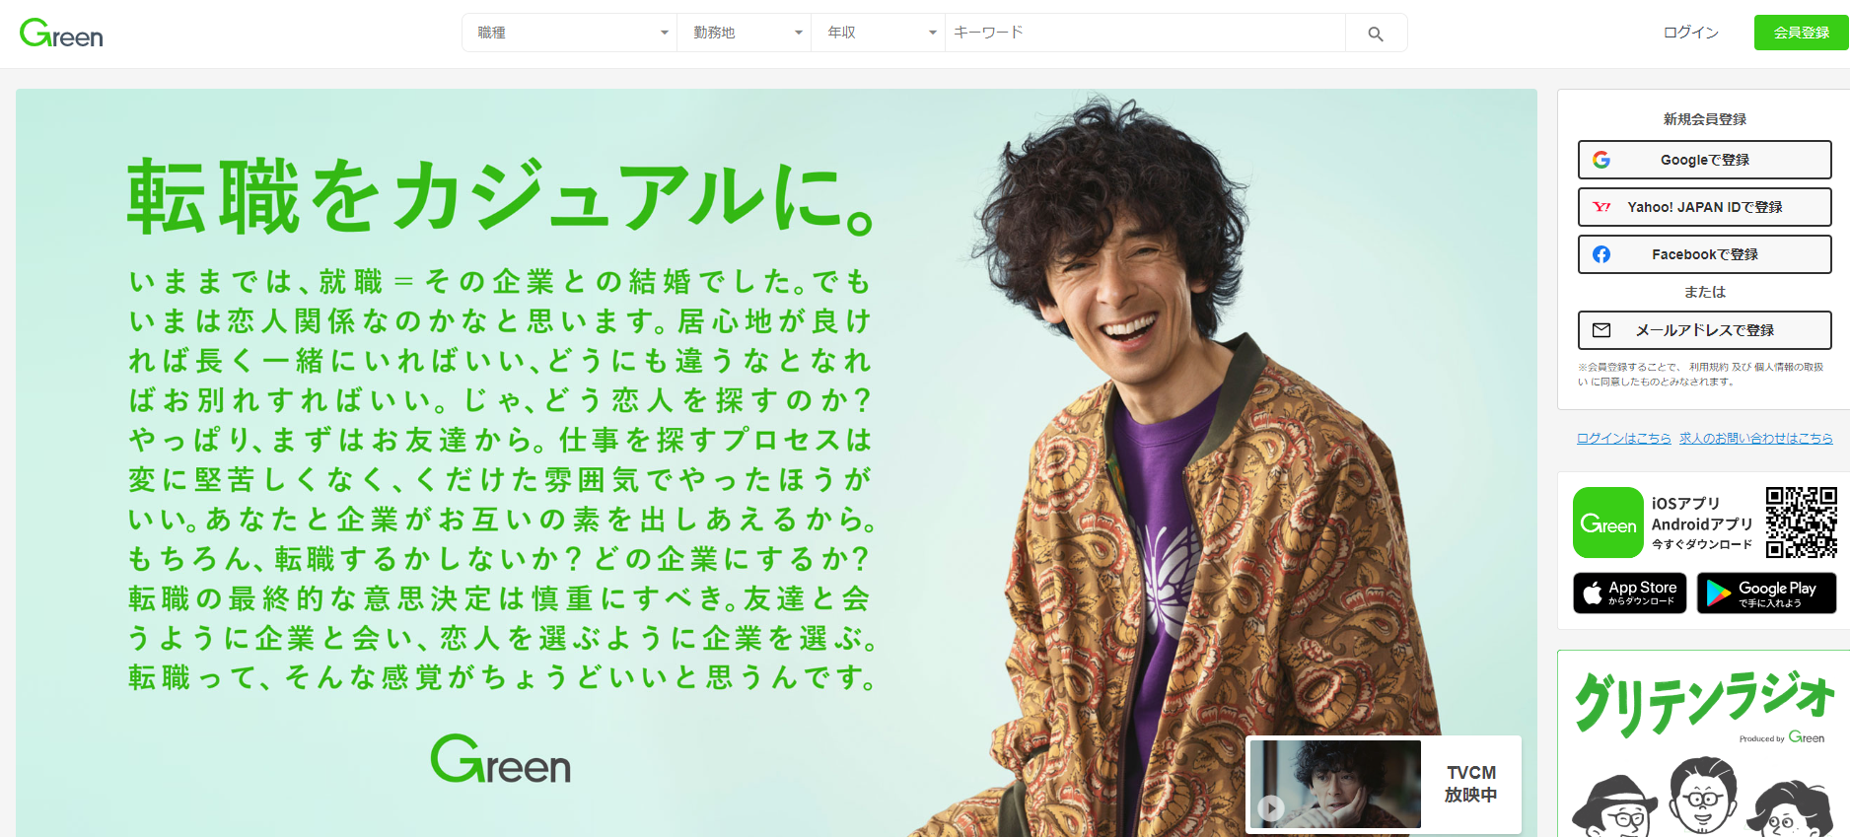Choose メールアドレスで登録 button

pyautogui.click(x=1704, y=330)
